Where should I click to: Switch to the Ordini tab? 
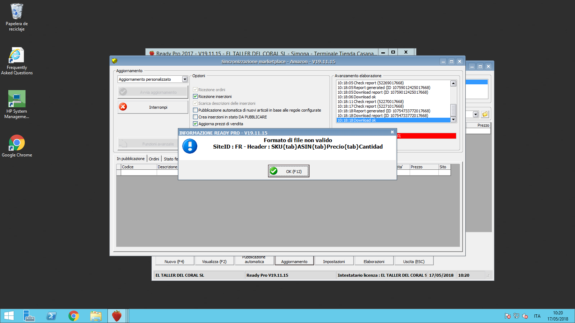[x=154, y=159]
